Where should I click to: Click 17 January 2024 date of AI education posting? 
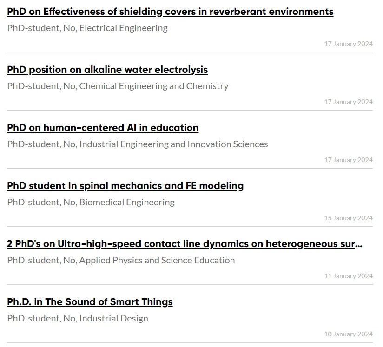tap(348, 160)
